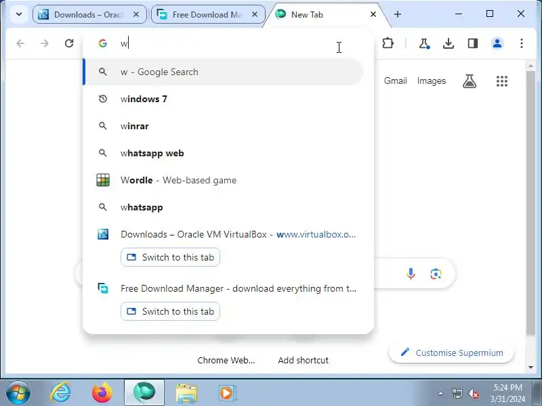The image size is (542, 406).
Task: Open the tab search dropdown arrow
Action: [x=19, y=14]
